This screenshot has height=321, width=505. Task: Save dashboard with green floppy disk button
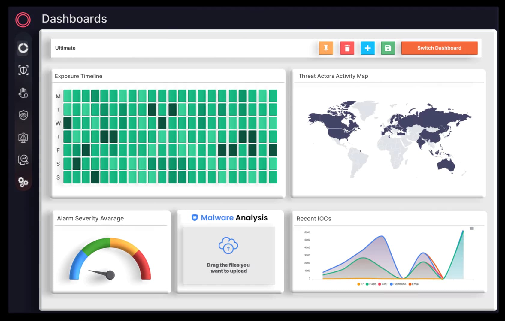point(388,48)
